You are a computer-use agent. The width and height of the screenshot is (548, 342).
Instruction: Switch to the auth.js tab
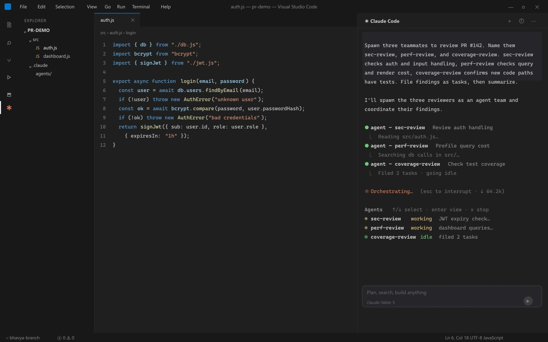(x=117, y=20)
